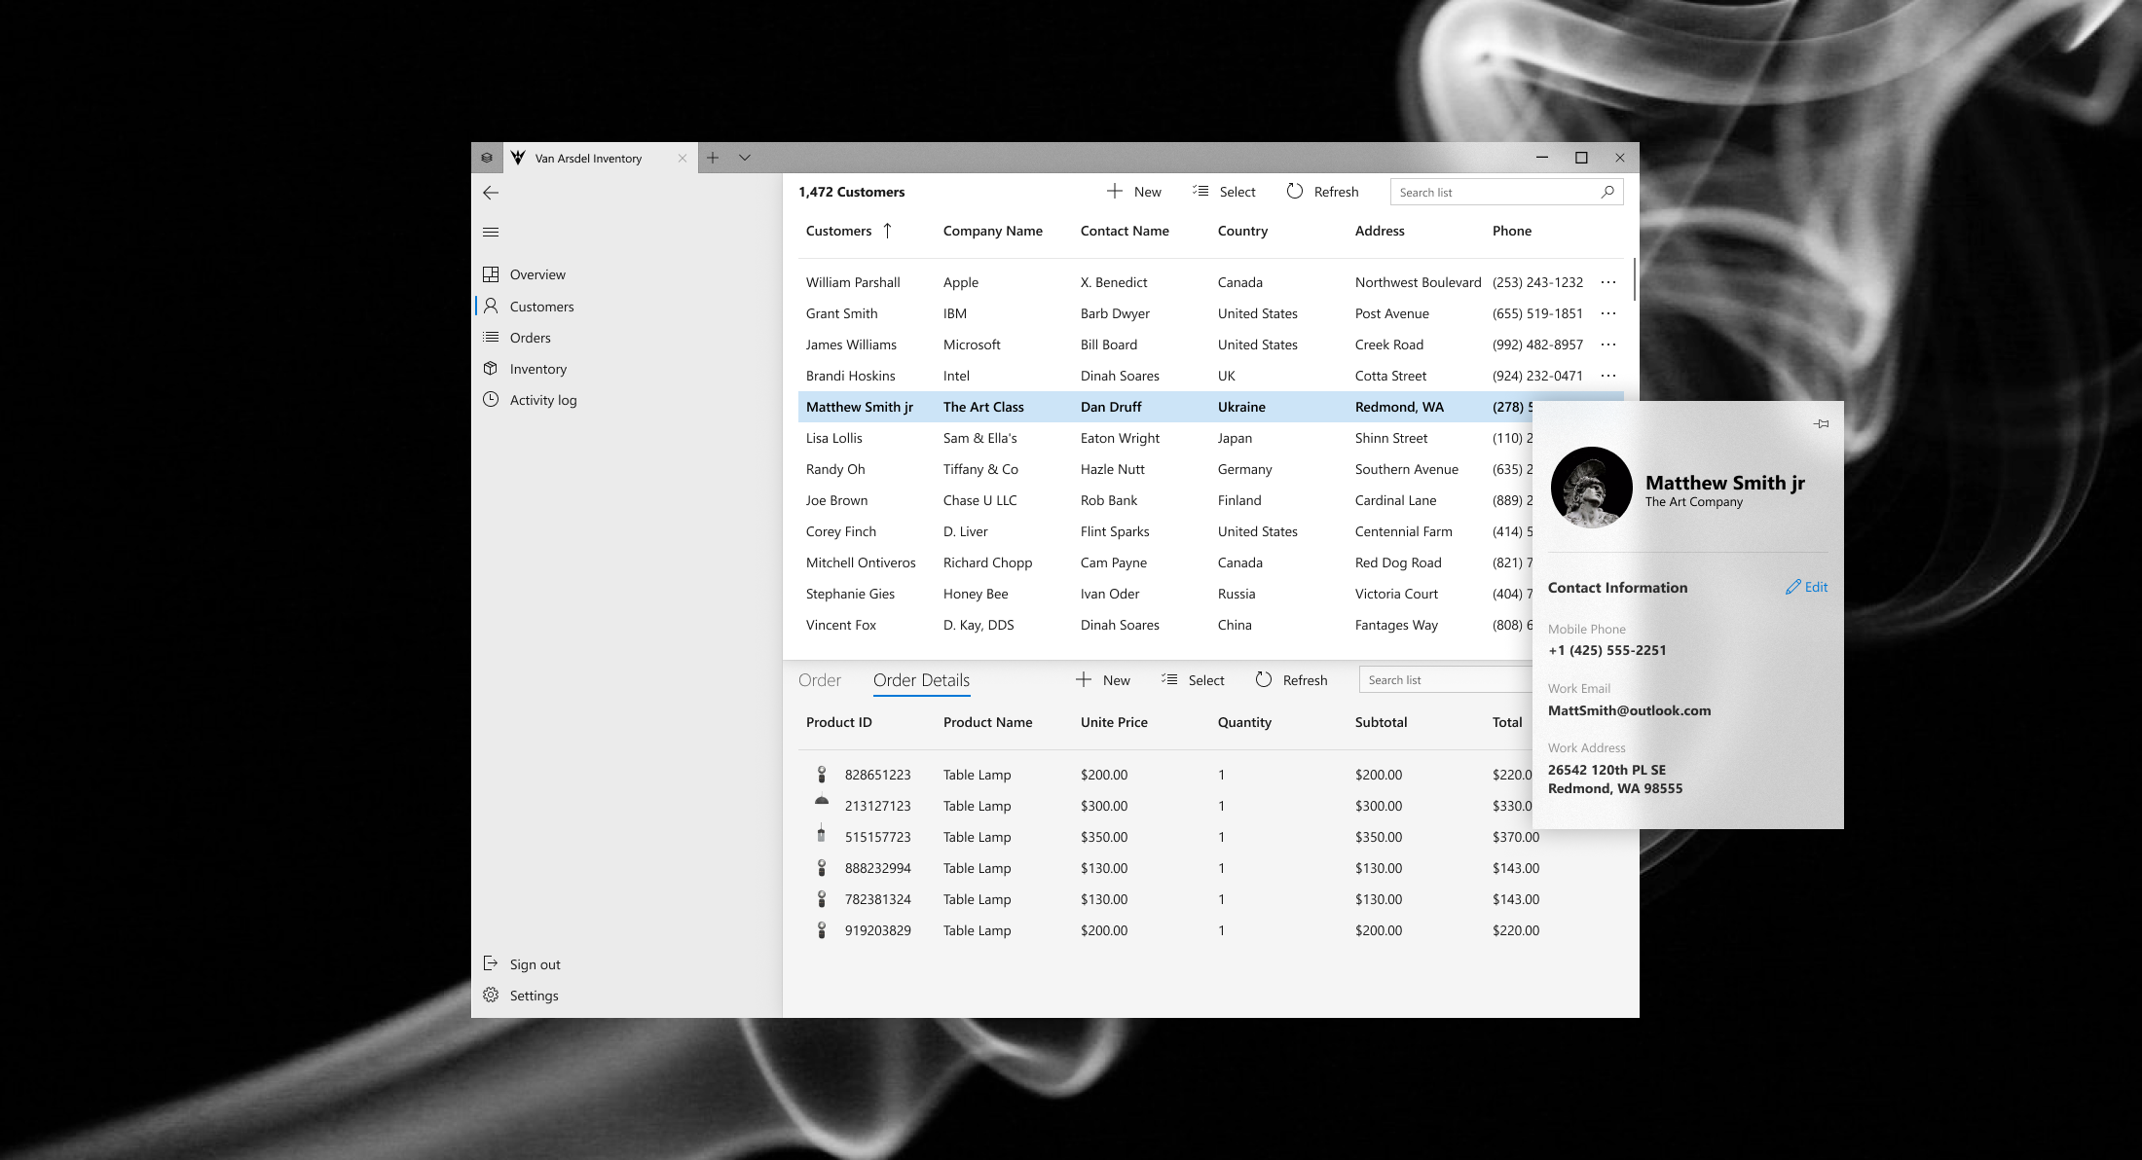
Task: Click the Phone column header
Action: 1512,231
